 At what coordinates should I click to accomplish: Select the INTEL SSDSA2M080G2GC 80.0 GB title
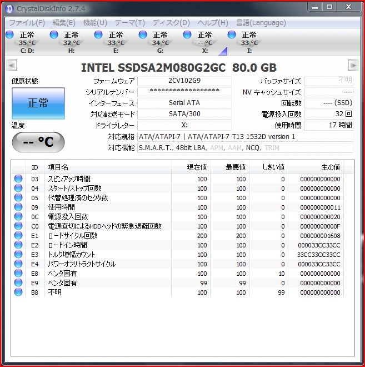coord(179,68)
